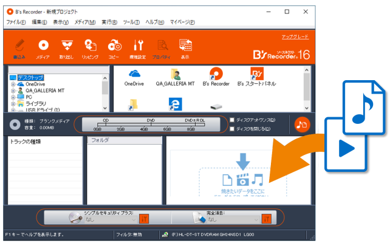The image size is (390, 246).
Task: Select the yellow folder shortcut icon
Action: (x=133, y=104)
